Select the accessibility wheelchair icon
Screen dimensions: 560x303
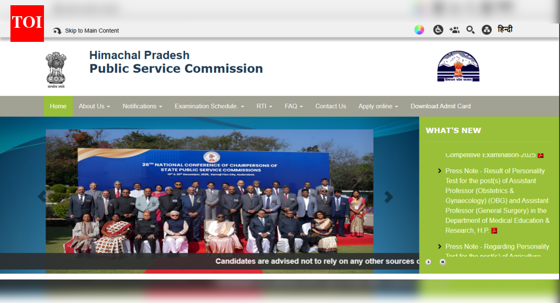(x=438, y=30)
